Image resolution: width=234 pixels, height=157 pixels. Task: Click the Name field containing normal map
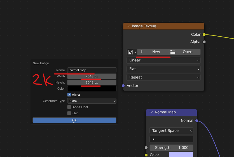[x=92, y=70]
